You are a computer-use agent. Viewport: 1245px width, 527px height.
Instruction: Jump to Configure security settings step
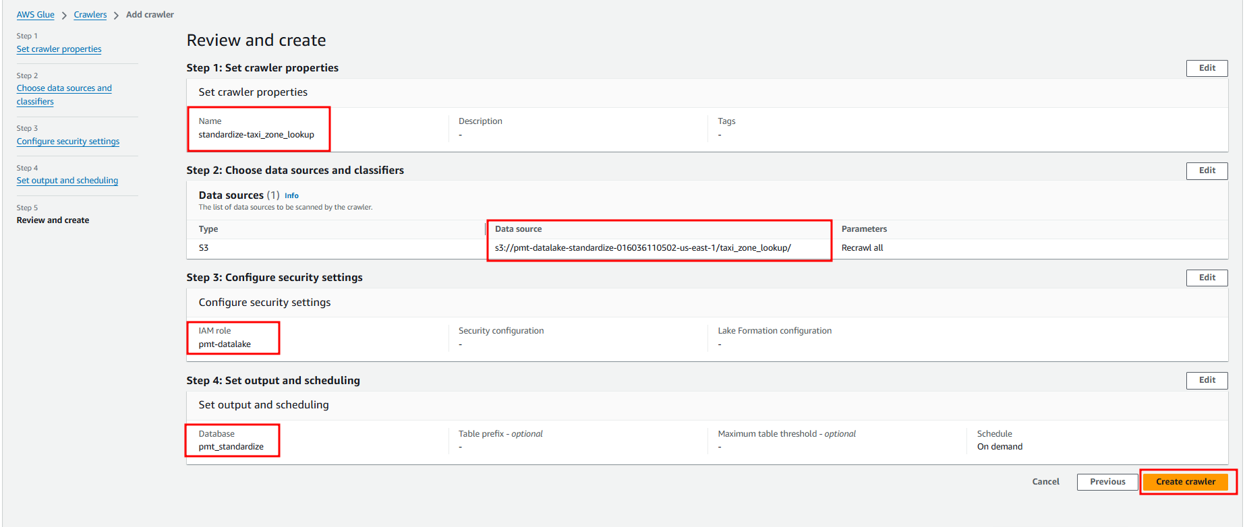pyautogui.click(x=67, y=142)
